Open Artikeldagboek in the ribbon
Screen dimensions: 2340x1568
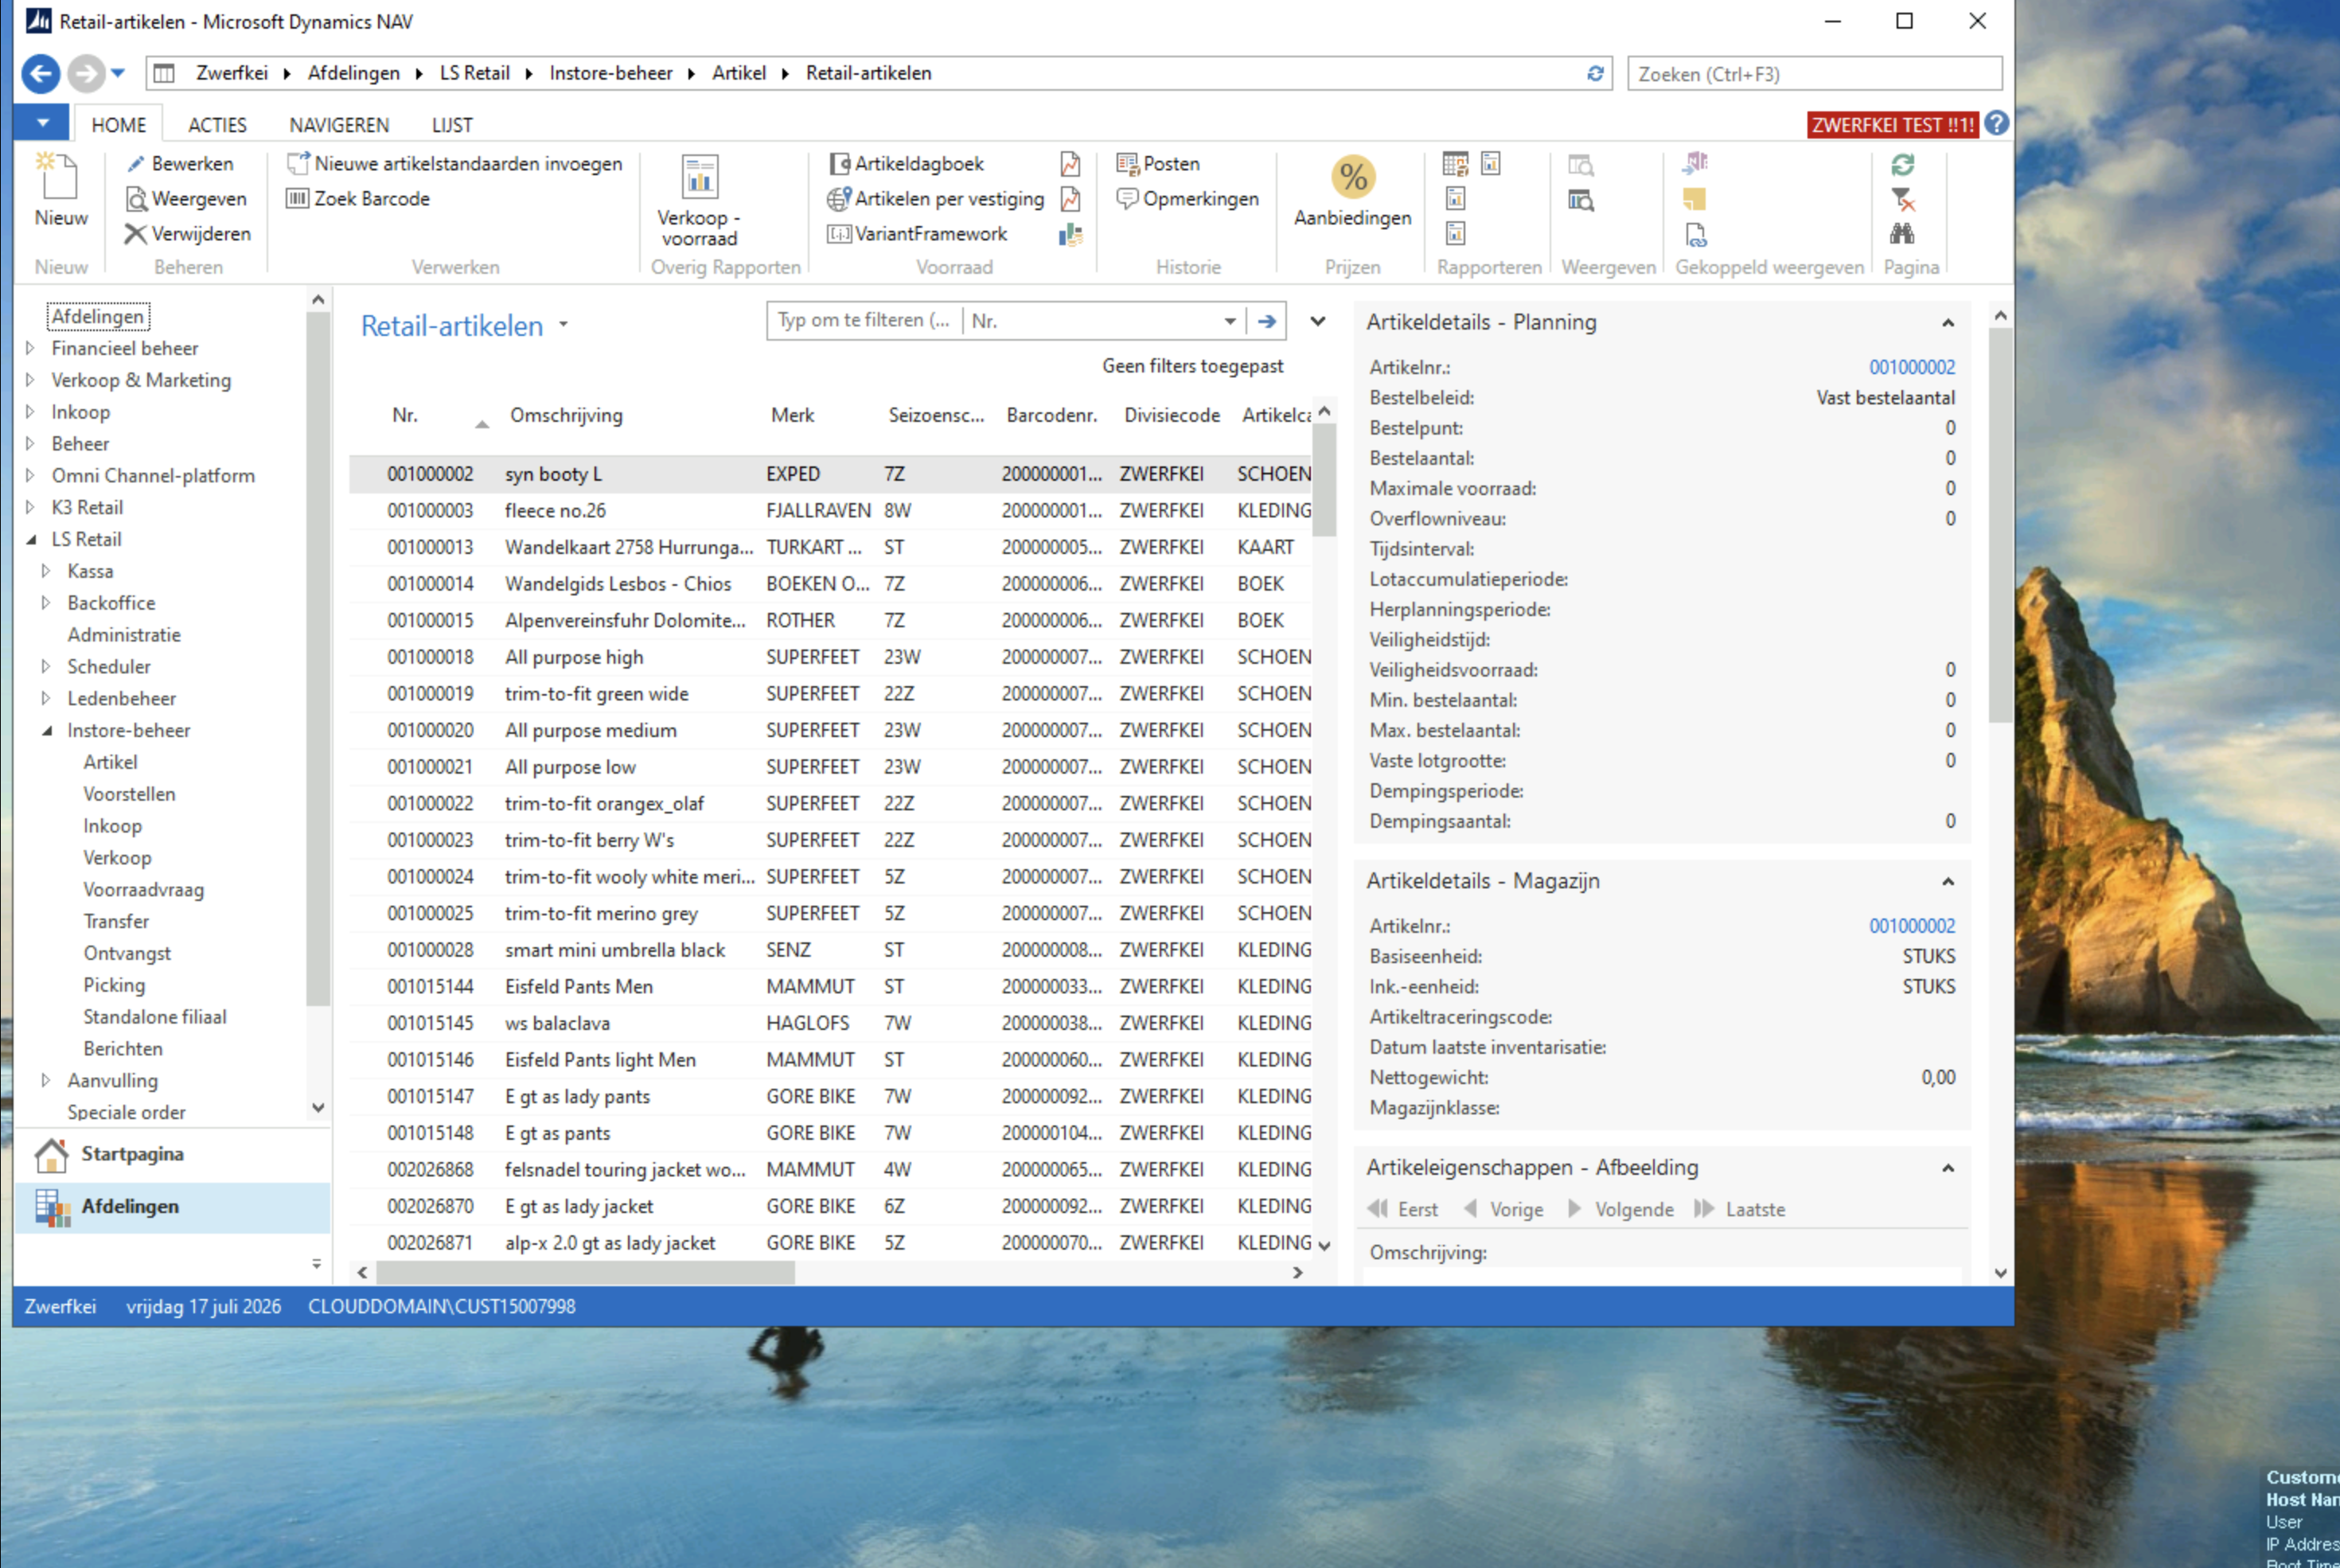point(907,163)
